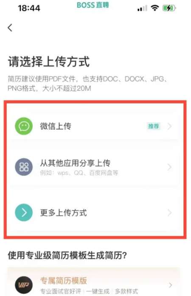The height and width of the screenshot is (296, 191).
Task: Tap subtitle 例如: wps、QQ、百度网盘等
Action: tap(79, 173)
